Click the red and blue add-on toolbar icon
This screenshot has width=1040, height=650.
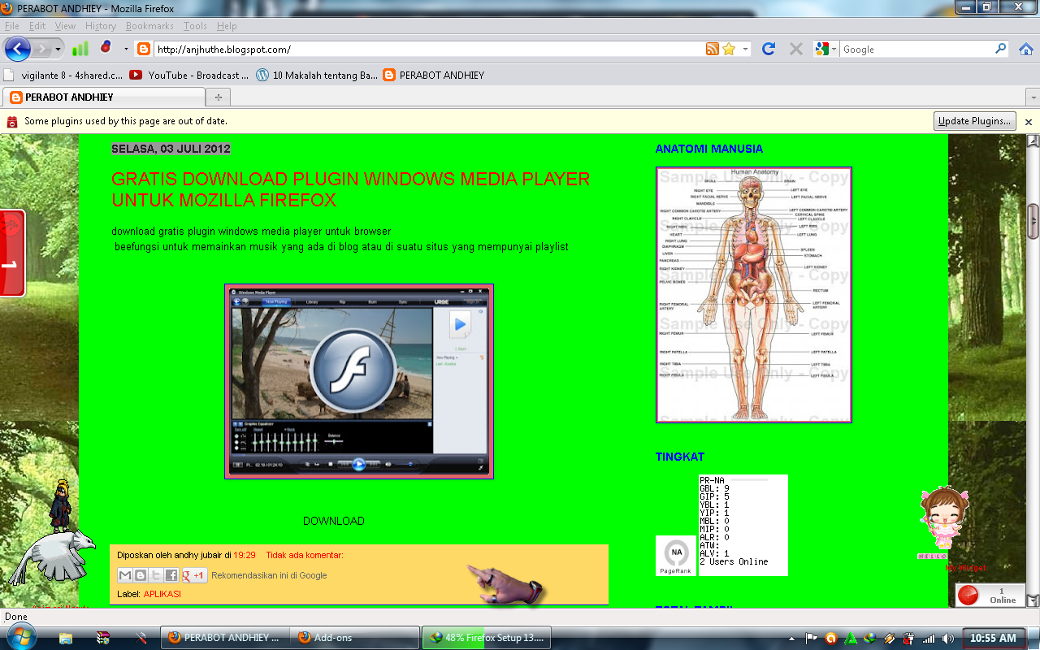(x=106, y=48)
